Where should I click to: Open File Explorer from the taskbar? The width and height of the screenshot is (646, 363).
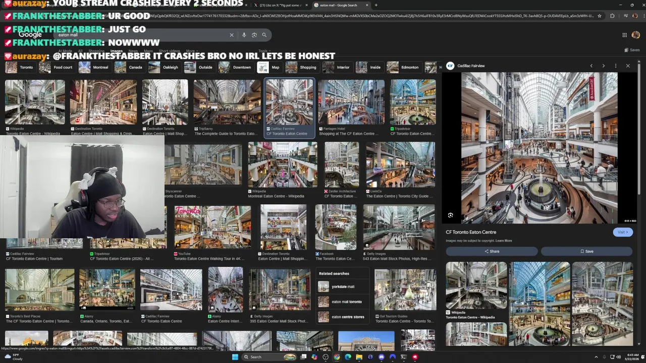(359, 357)
